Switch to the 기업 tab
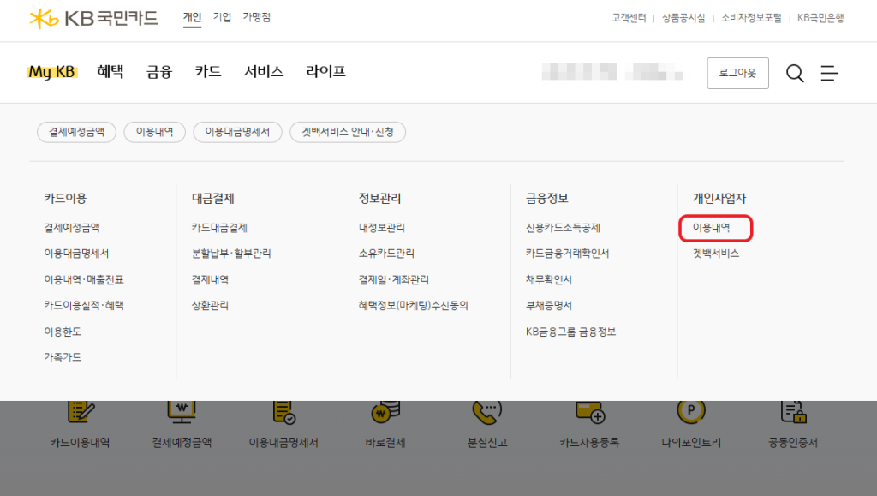Image resolution: width=877 pixels, height=496 pixels. pyautogui.click(x=222, y=17)
